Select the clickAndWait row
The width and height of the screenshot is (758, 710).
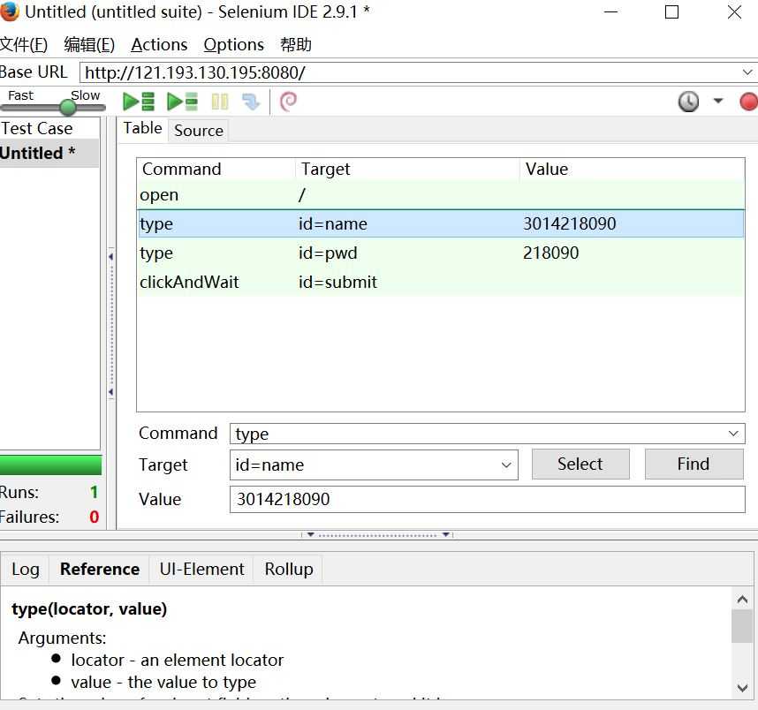click(440, 282)
